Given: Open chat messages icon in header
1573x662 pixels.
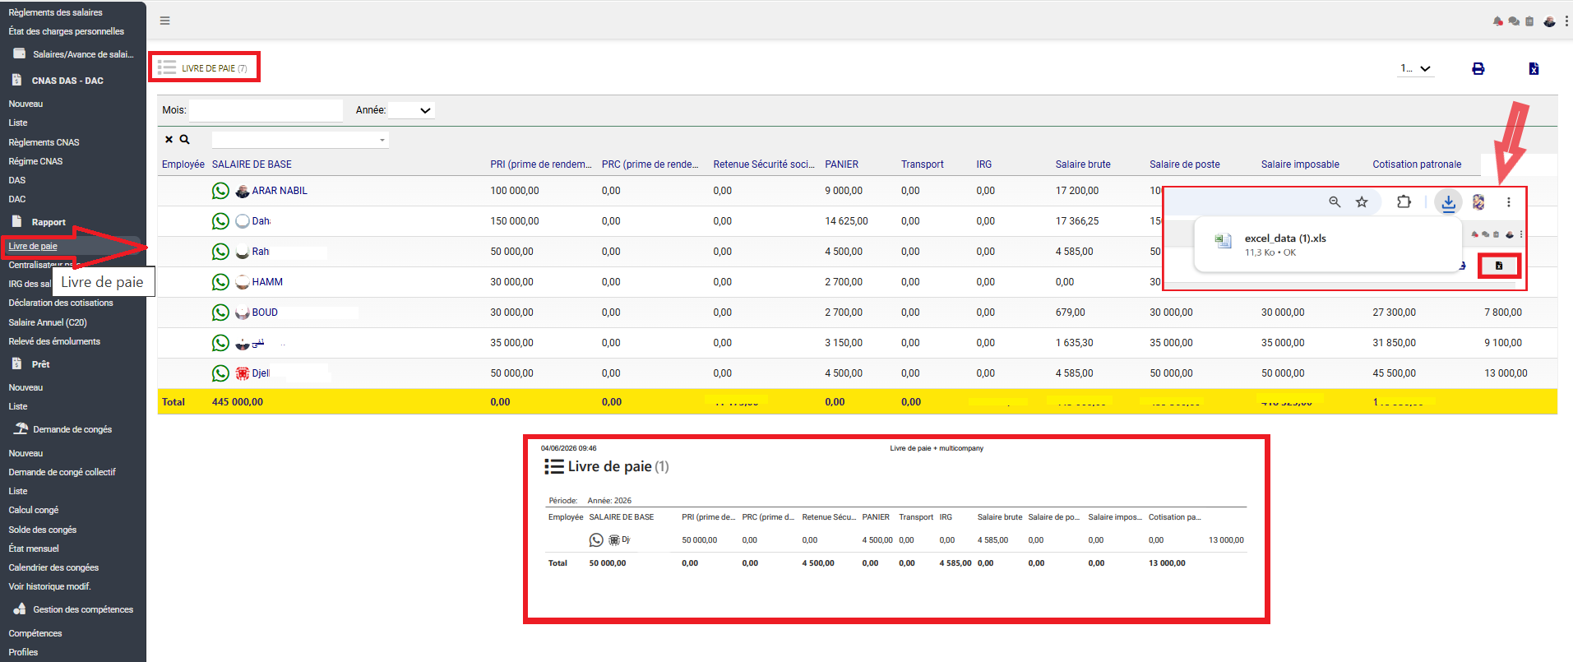Looking at the screenshot, I should (1514, 21).
